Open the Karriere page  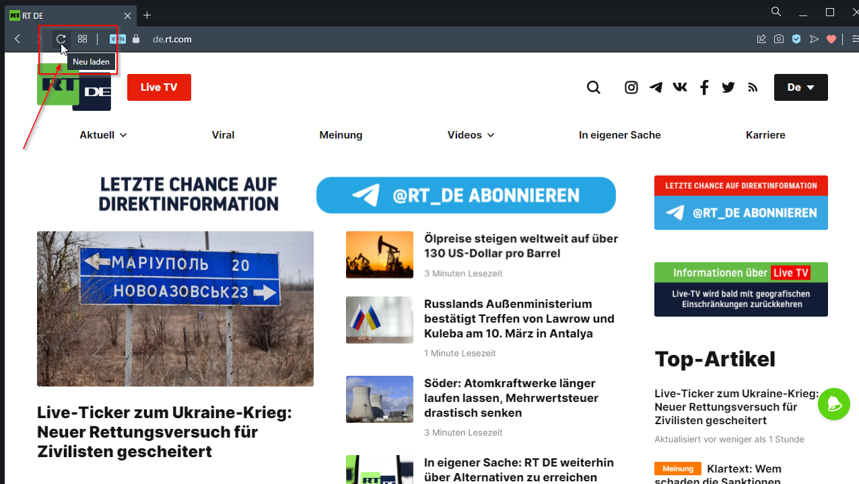765,135
